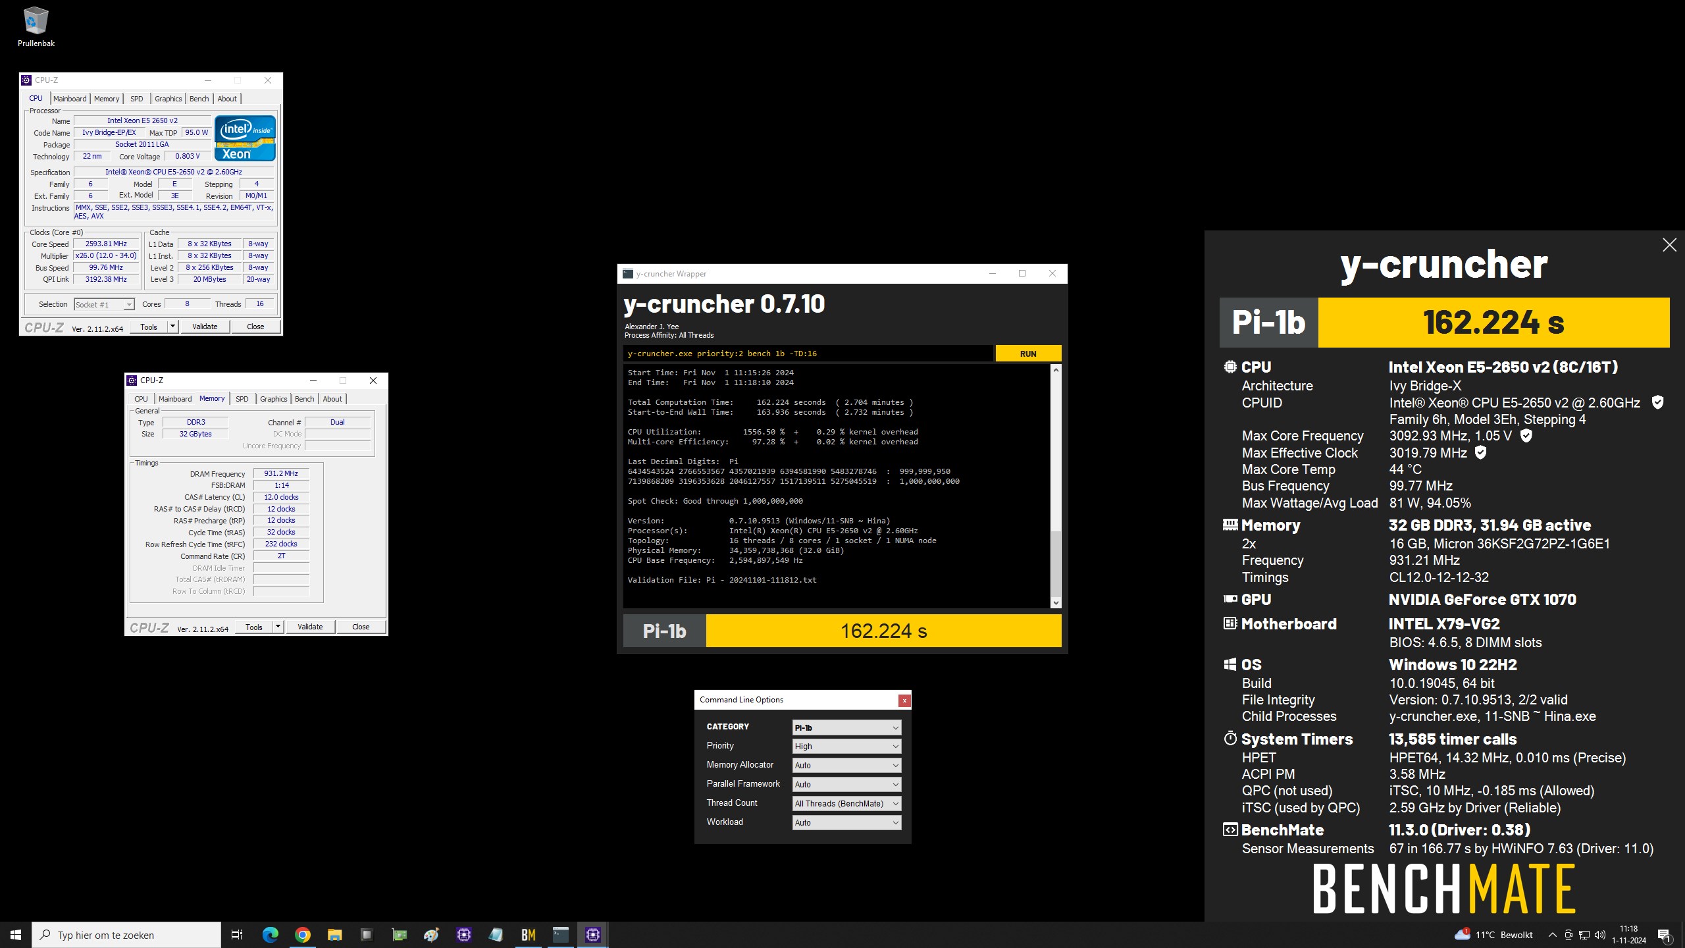The image size is (1685, 948).
Task: Open the Memory Allocator dropdown
Action: click(x=846, y=766)
